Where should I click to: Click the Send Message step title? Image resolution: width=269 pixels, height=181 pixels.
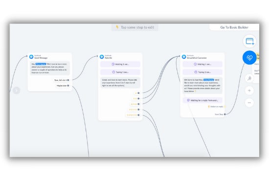pyautogui.click(x=41, y=58)
